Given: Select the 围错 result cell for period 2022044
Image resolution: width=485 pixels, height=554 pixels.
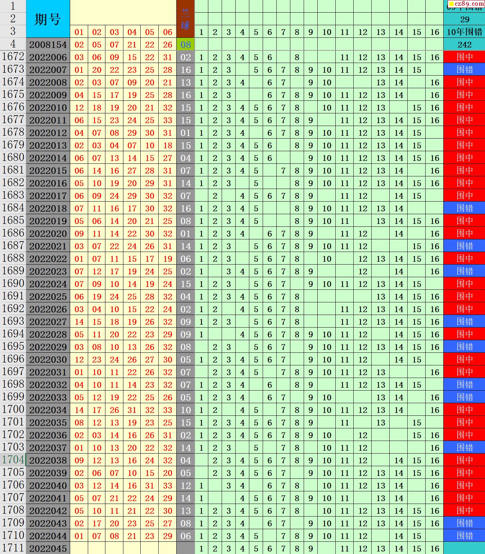Looking at the screenshot, I should click(x=464, y=536).
